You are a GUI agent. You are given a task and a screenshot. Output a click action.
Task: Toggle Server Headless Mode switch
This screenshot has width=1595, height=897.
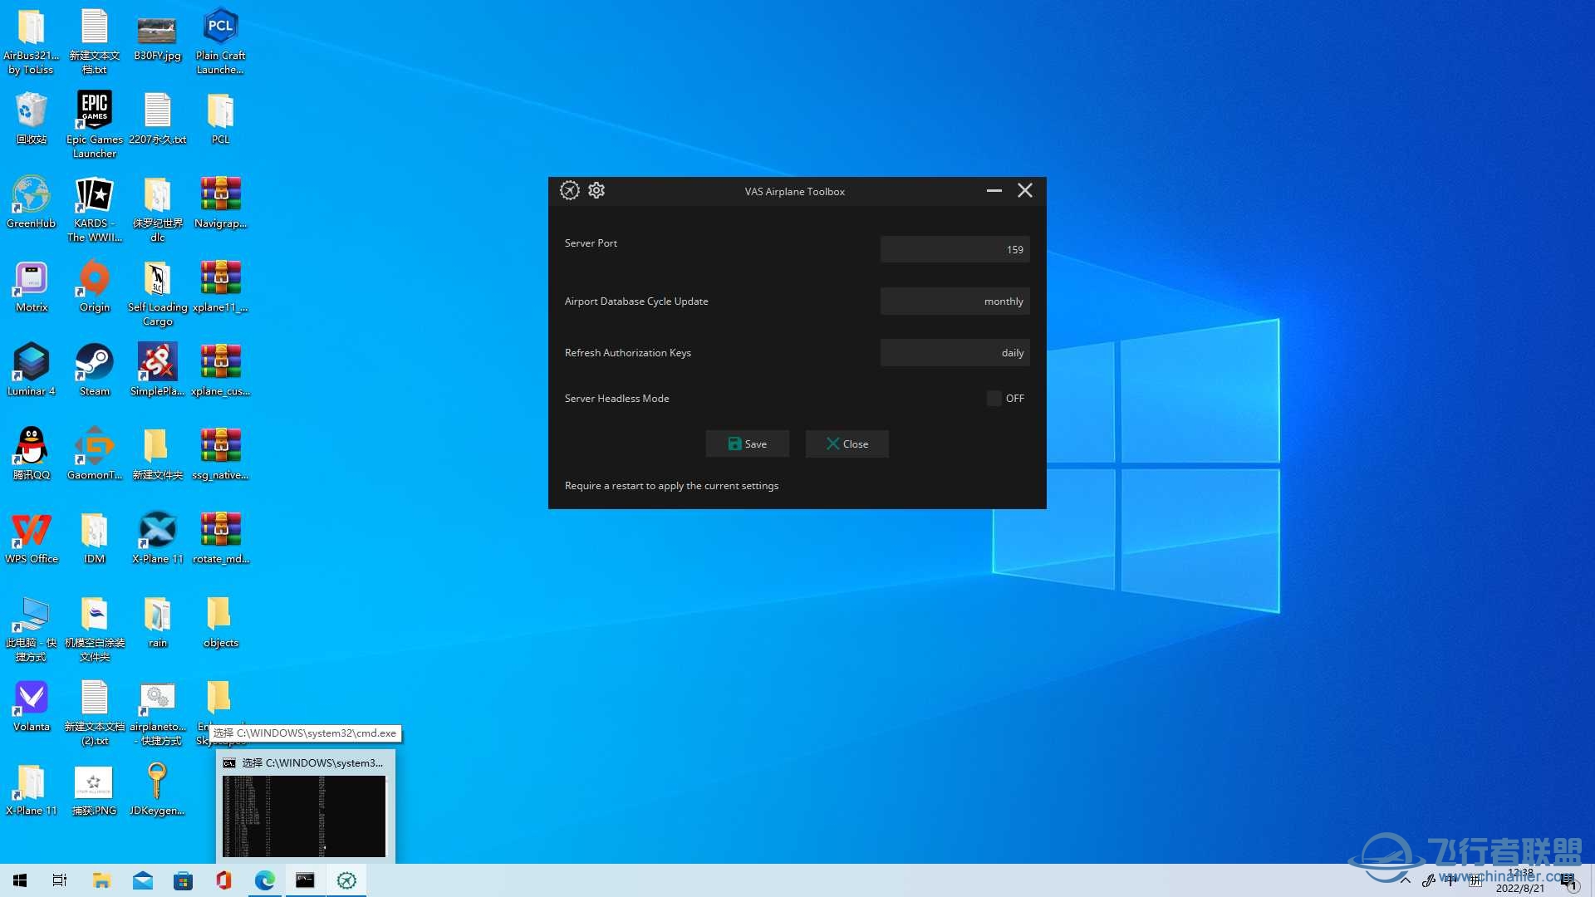point(994,399)
